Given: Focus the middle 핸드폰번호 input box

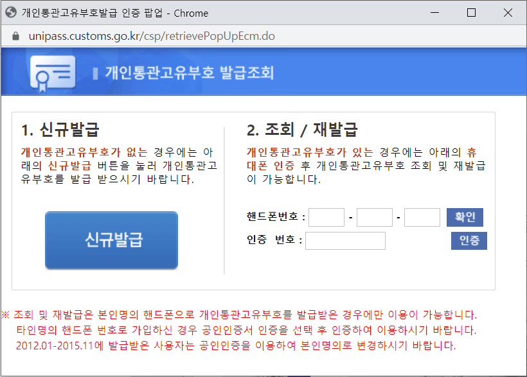Looking at the screenshot, I should 375,217.
